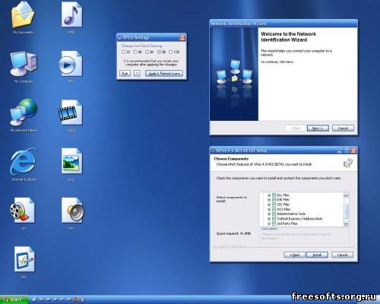The width and height of the screenshot is (380, 304).
Task: Close the XPize Setup window
Action: (x=353, y=150)
